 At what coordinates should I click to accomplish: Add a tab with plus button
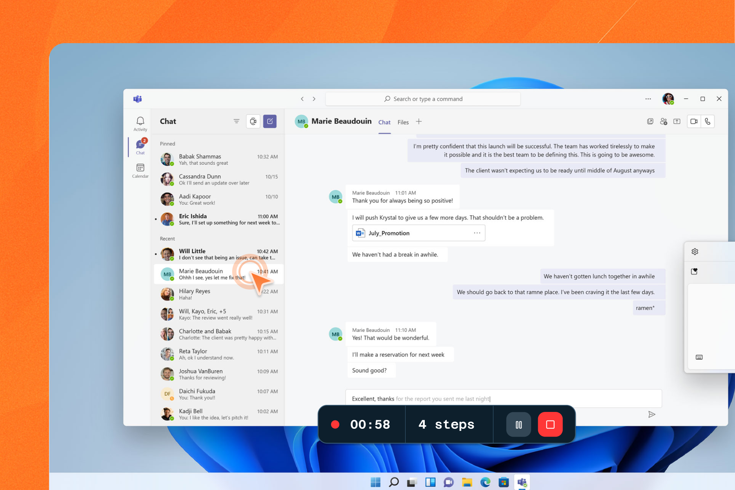(x=419, y=122)
